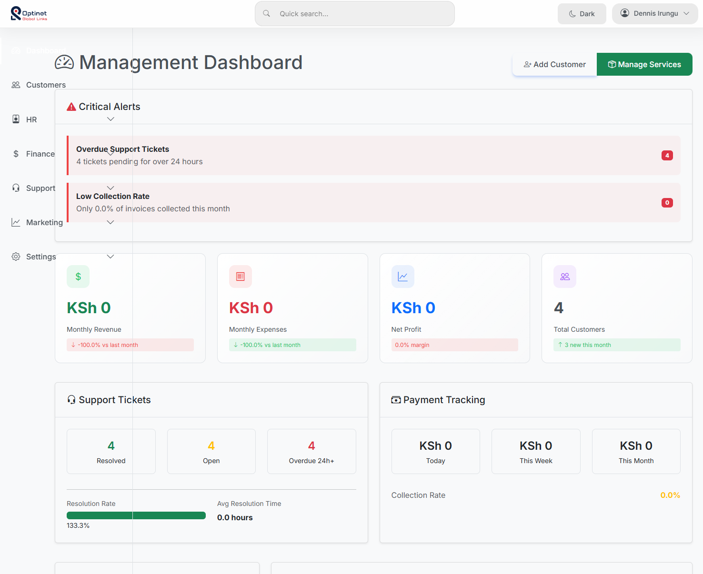This screenshot has width=703, height=574.
Task: Click the red 0 badge on Low Collection Rate
Action: (667, 203)
